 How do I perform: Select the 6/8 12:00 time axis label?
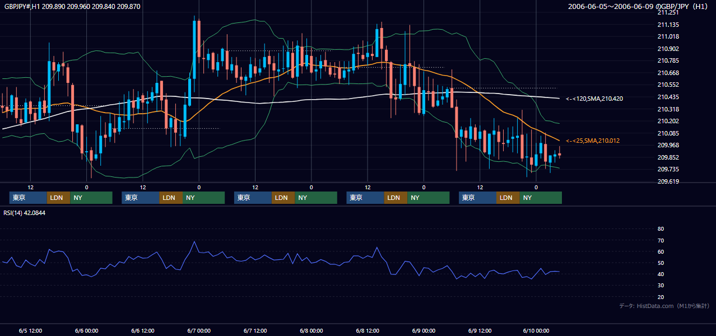(x=368, y=330)
